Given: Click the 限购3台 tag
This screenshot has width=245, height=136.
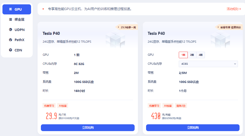Looking at the screenshot, I should (x=181, y=106).
